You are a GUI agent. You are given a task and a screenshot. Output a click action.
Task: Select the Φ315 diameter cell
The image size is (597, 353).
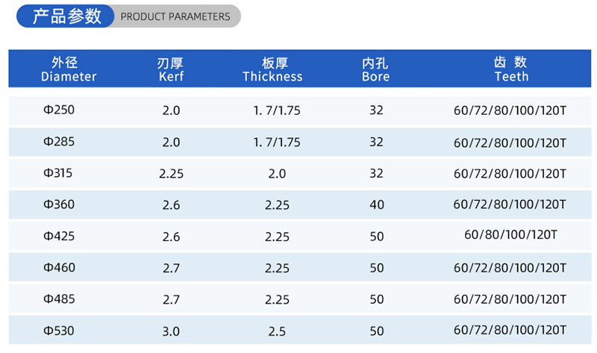tap(60, 173)
